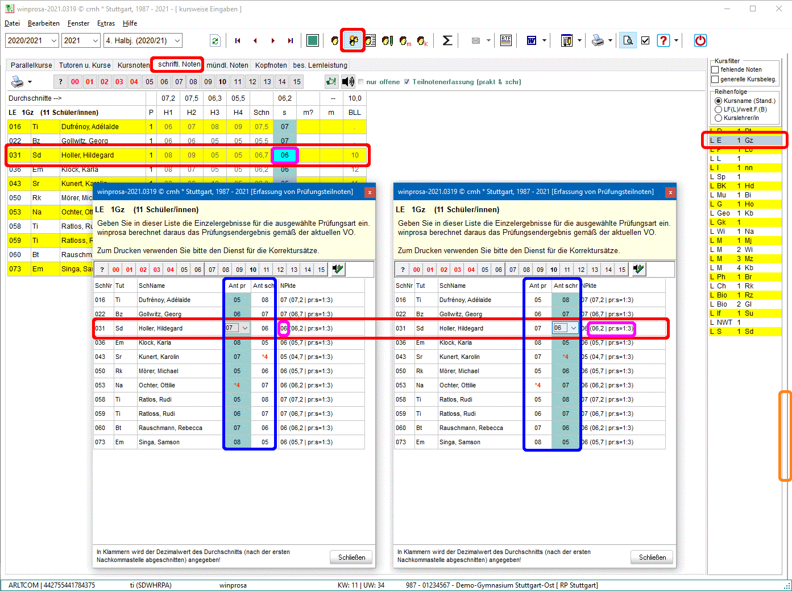Open the Extras menu
This screenshot has height=591, width=792.
(106, 23)
